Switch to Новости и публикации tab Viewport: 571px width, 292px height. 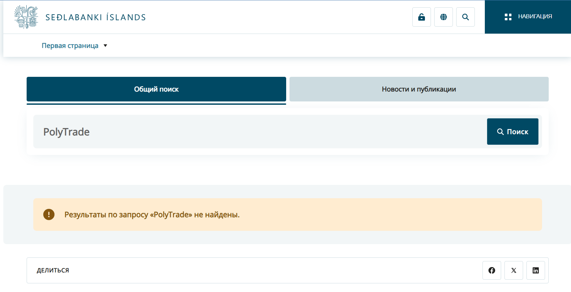coord(419,89)
